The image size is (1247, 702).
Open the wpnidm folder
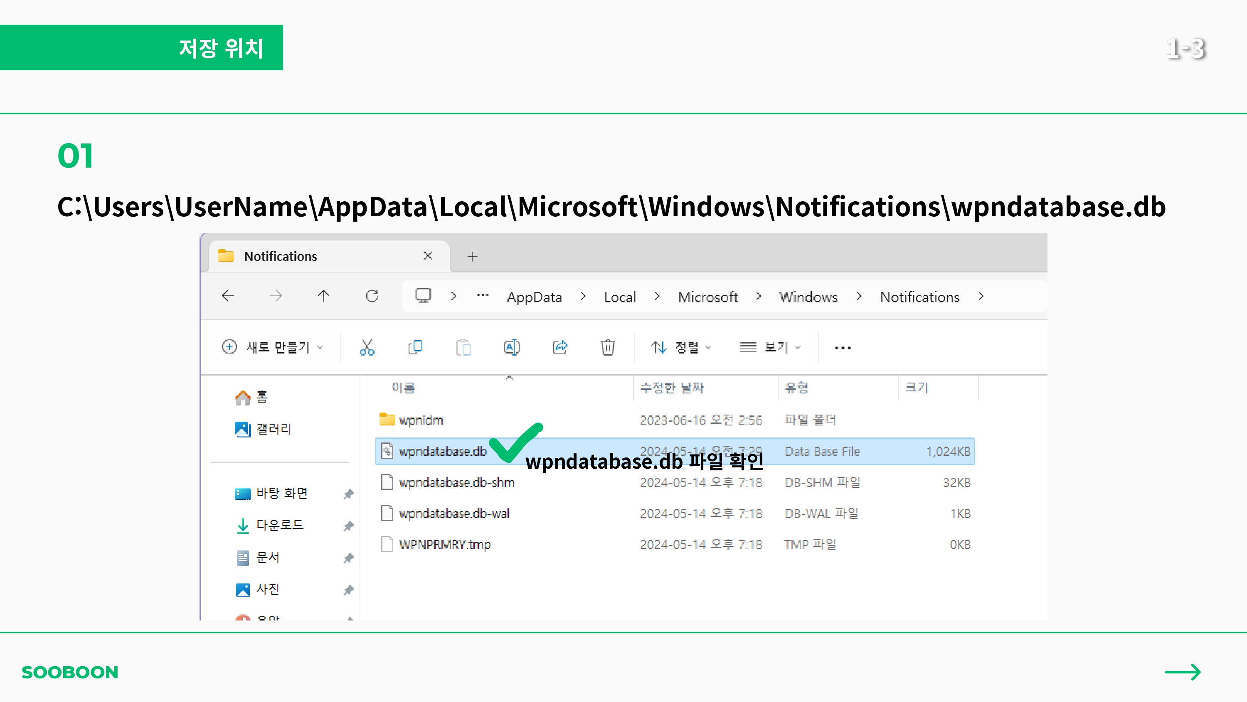(421, 420)
